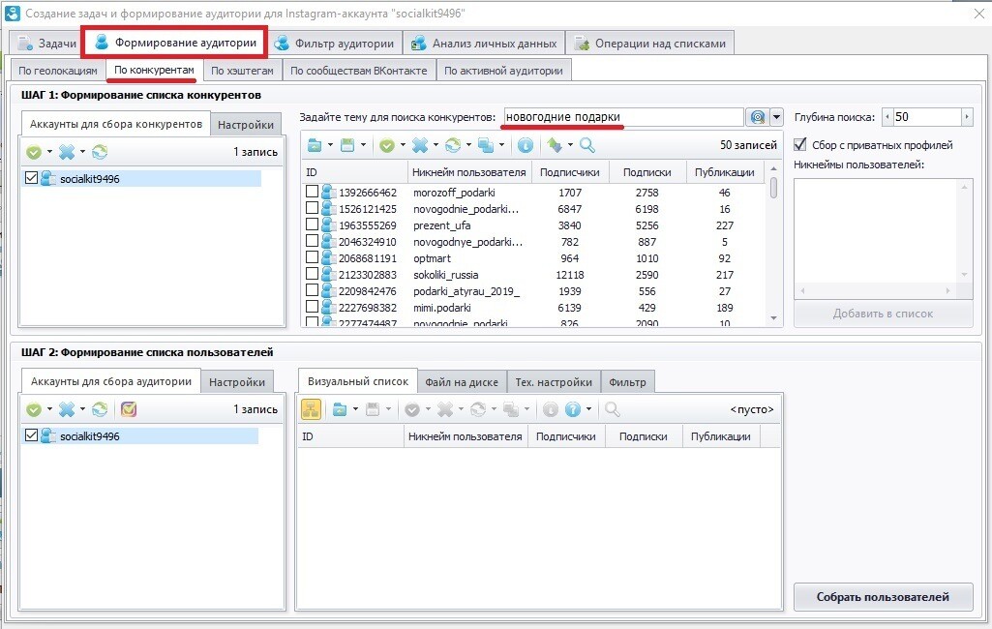The image size is (992, 629).
Task: Open the 'Операции над списками' tab
Action: click(x=649, y=43)
